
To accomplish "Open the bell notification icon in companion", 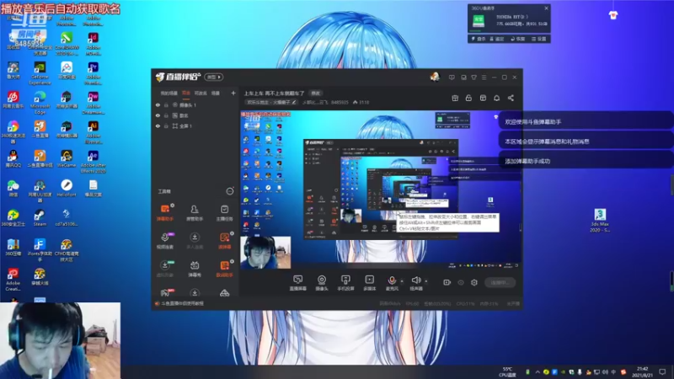I will coord(496,98).
